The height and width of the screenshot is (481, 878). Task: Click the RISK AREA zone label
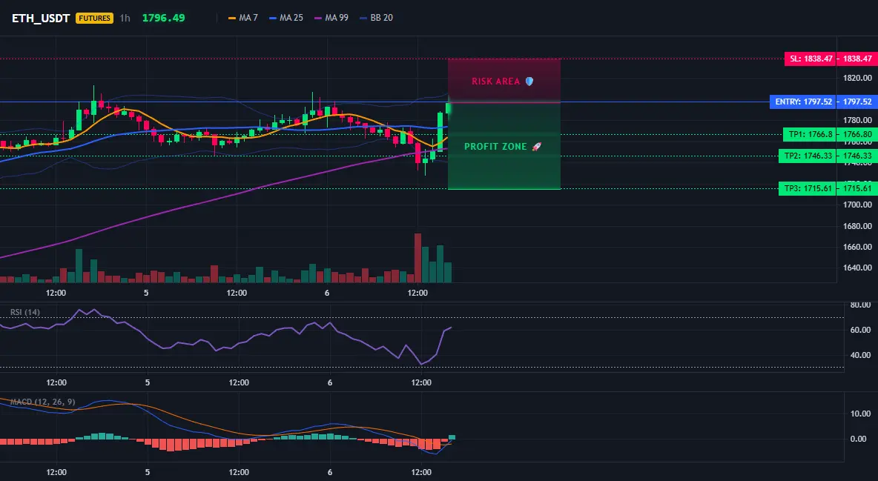point(495,82)
